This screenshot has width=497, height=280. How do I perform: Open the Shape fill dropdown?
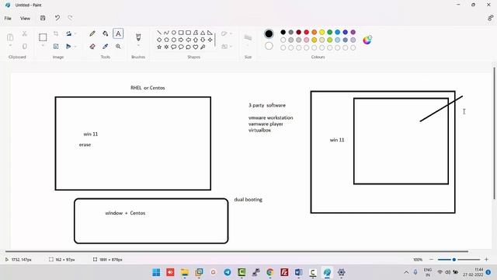pos(227,47)
